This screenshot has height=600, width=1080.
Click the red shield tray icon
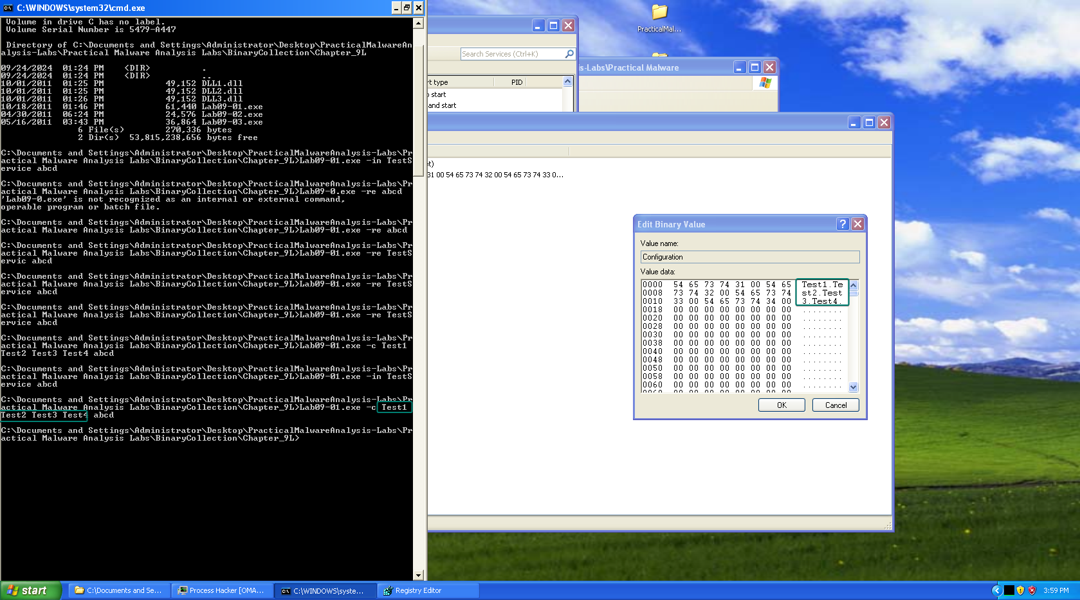pos(1032,590)
